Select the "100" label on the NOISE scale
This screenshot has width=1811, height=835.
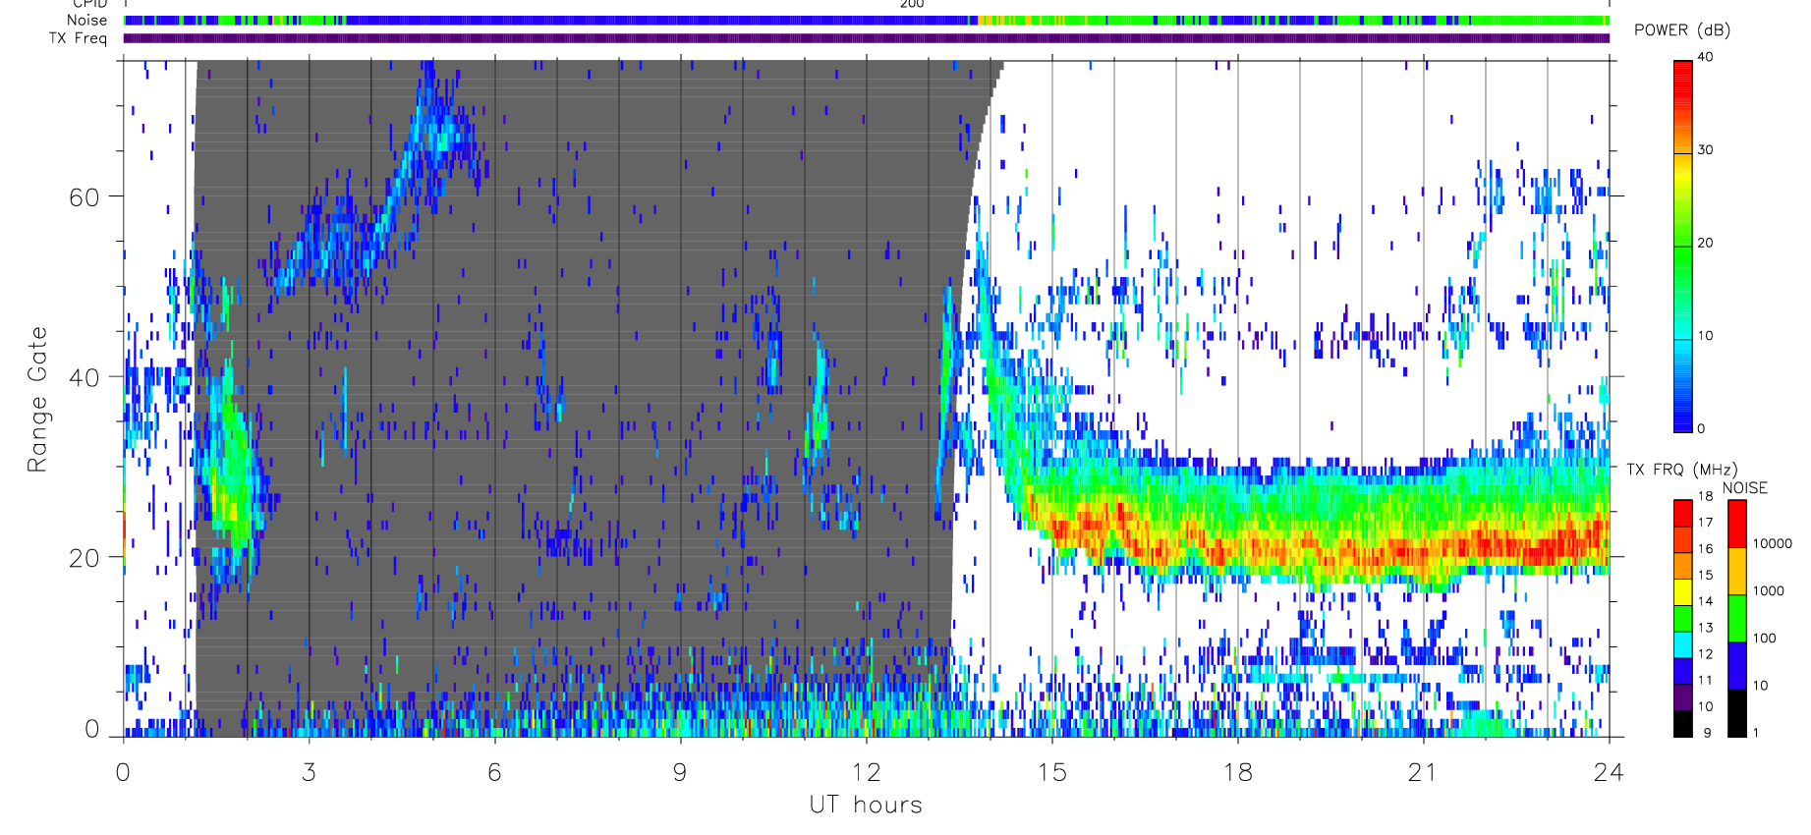[x=1765, y=638]
